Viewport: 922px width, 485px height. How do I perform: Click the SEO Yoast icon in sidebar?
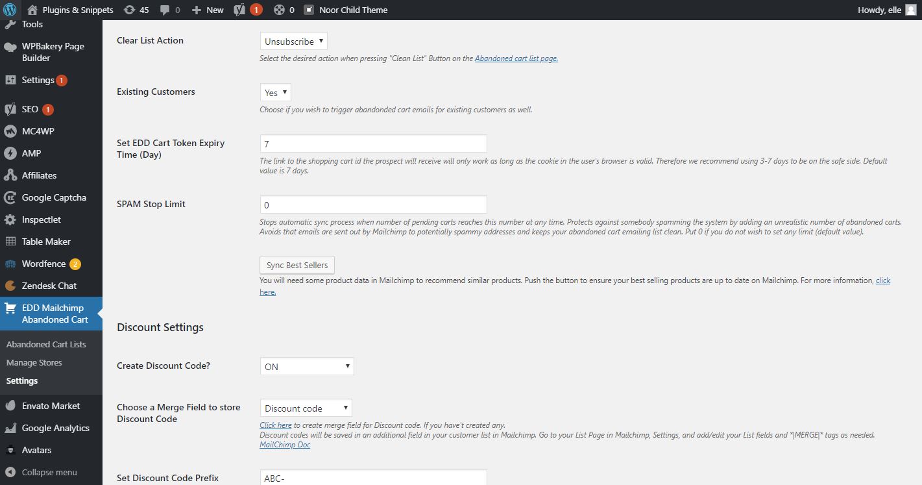click(x=10, y=109)
